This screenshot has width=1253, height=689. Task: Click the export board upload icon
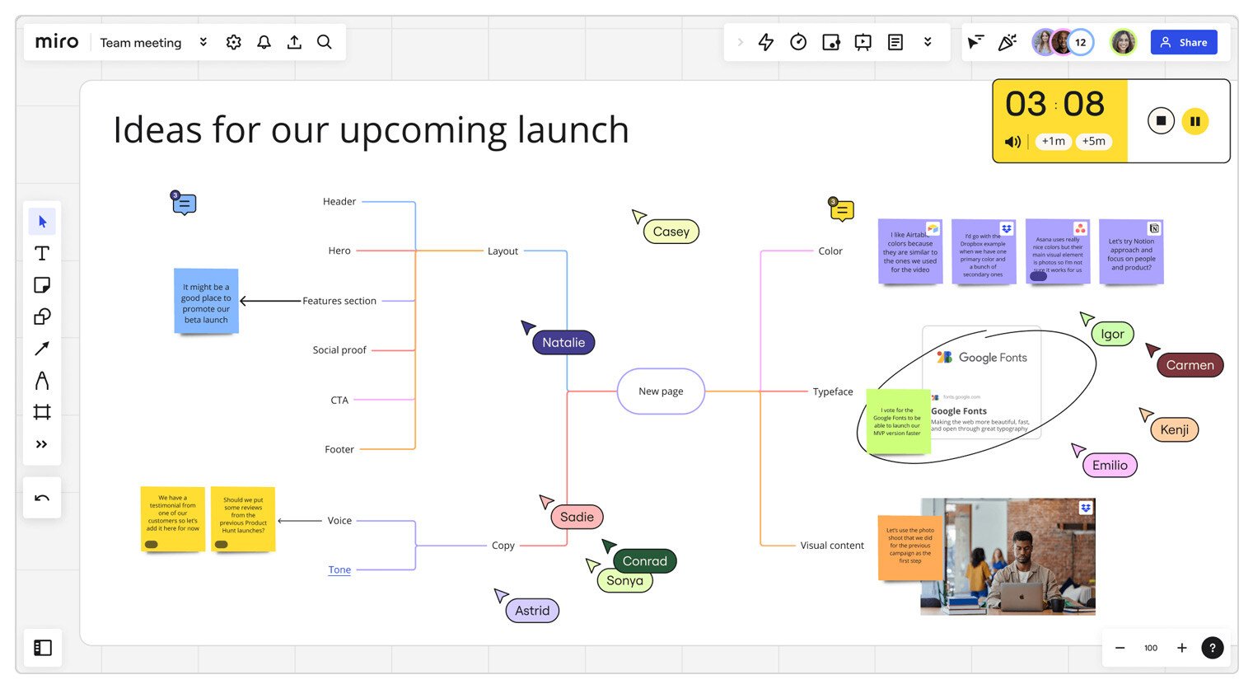point(294,42)
